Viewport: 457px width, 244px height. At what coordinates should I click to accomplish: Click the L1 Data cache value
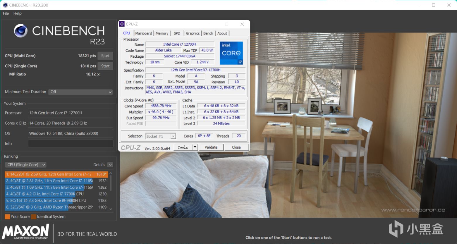221,106
